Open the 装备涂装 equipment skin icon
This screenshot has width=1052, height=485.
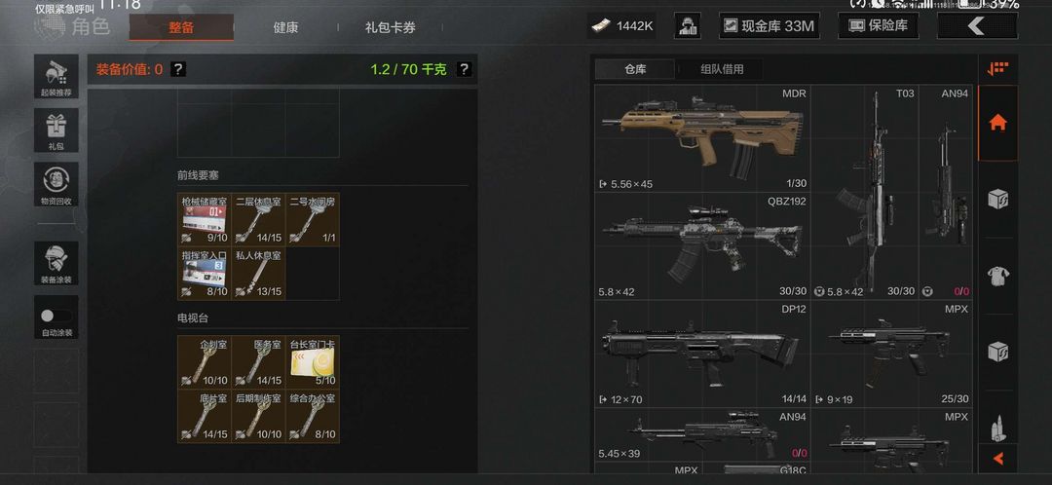pos(56,264)
